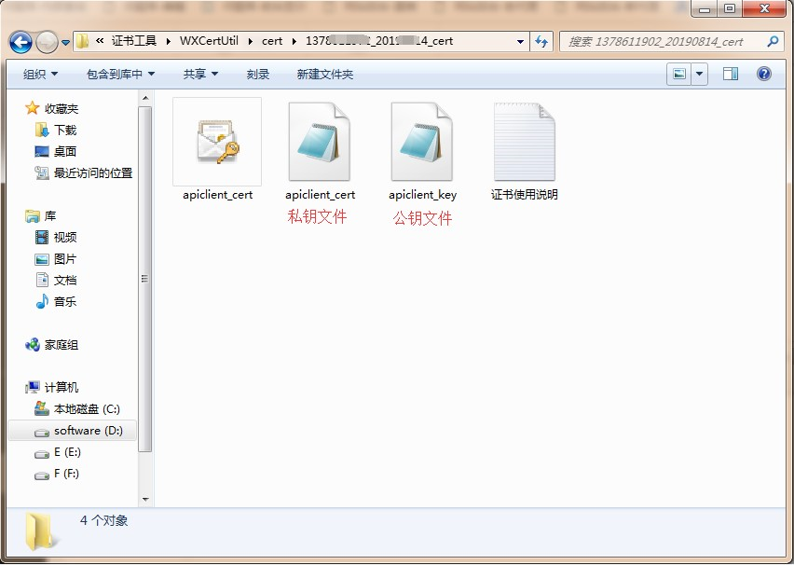Click the refresh button beside address bar
Image resolution: width=794 pixels, height=565 pixels.
(x=542, y=42)
